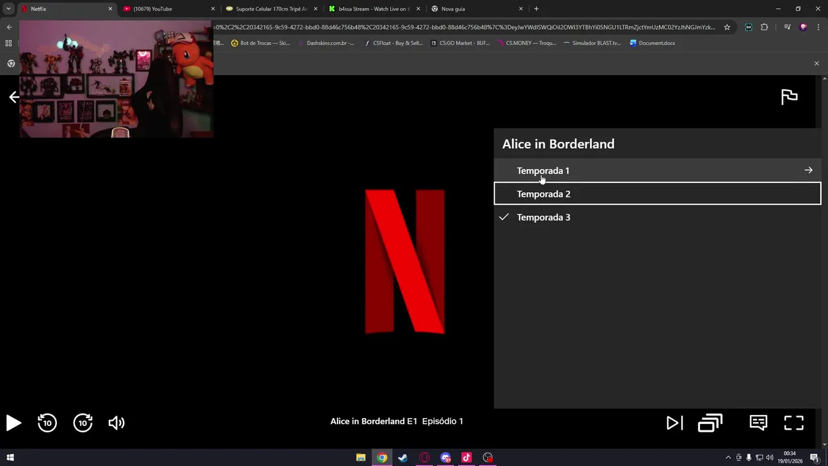
Task: Open the system volume control in the tray
Action: pyautogui.click(x=770, y=458)
